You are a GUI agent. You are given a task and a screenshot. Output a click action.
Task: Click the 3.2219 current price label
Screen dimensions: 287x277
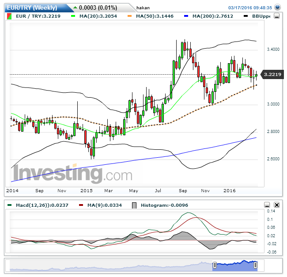272,74
